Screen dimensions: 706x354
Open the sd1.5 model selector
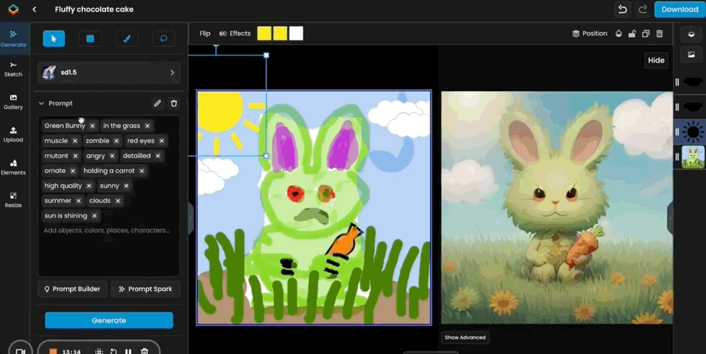click(x=109, y=73)
